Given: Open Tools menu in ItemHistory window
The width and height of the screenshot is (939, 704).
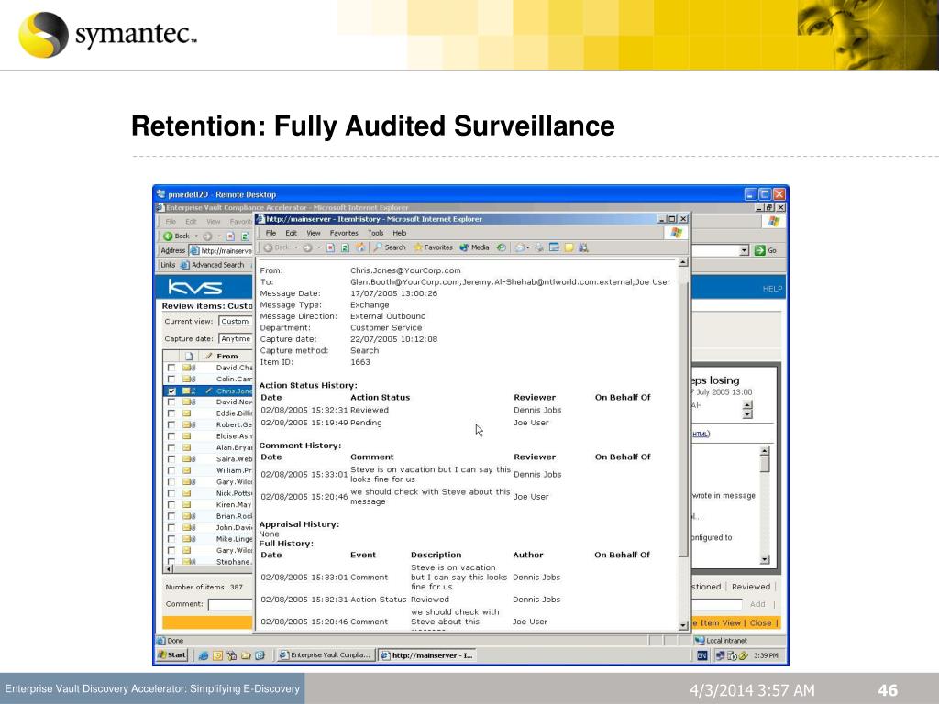Looking at the screenshot, I should 375,234.
